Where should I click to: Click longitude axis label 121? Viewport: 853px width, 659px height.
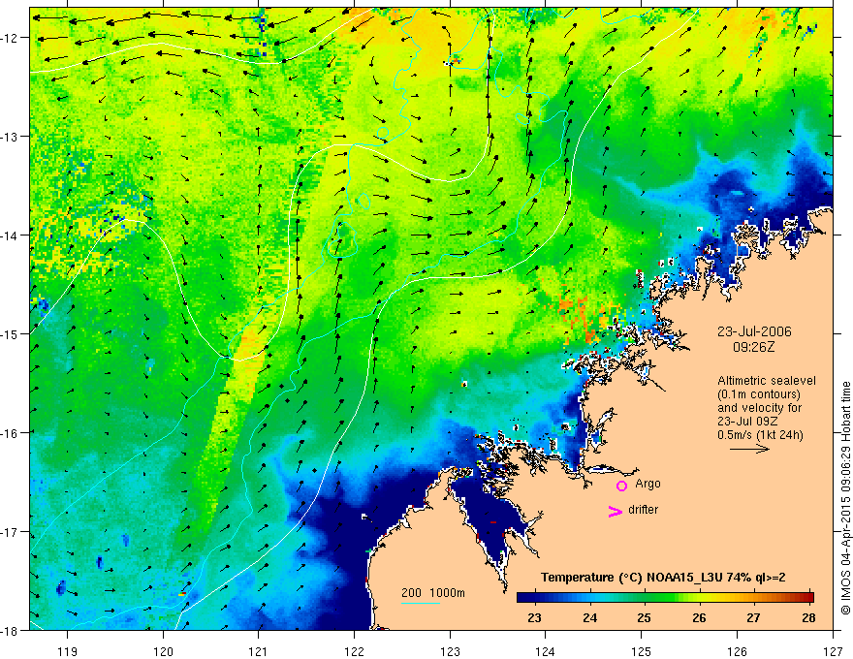259,651
